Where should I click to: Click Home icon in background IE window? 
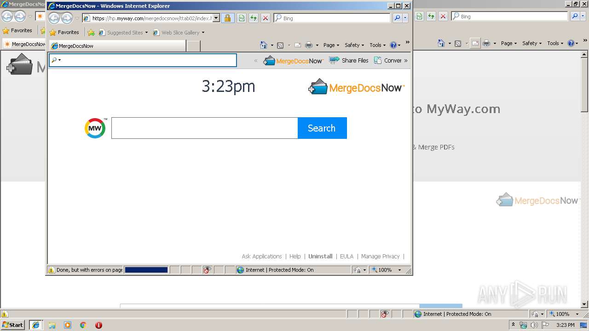441,43
